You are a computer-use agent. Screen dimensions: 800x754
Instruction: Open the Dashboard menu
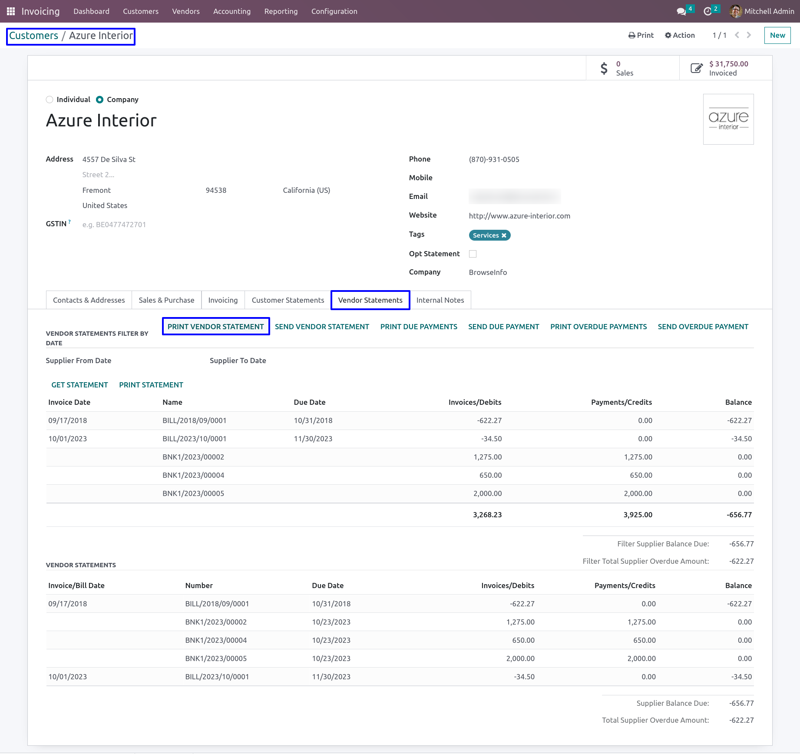pos(91,11)
